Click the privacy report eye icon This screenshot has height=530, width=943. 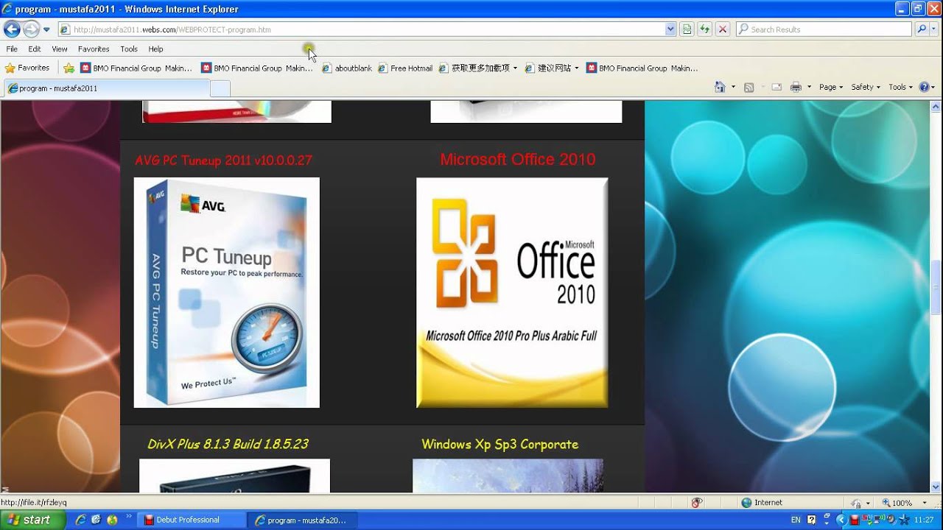696,503
